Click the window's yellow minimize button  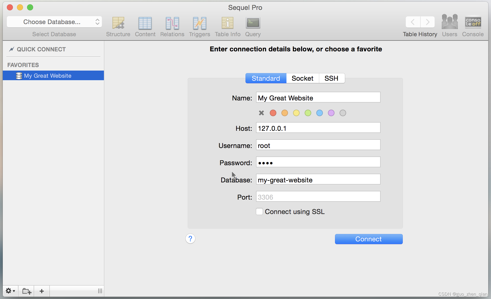[x=20, y=7]
